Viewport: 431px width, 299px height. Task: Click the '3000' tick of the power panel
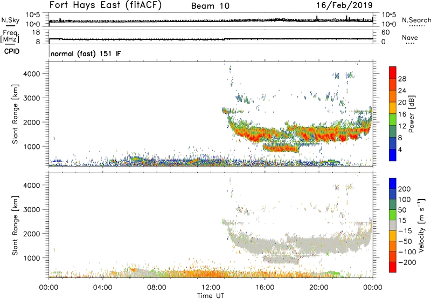31,98
